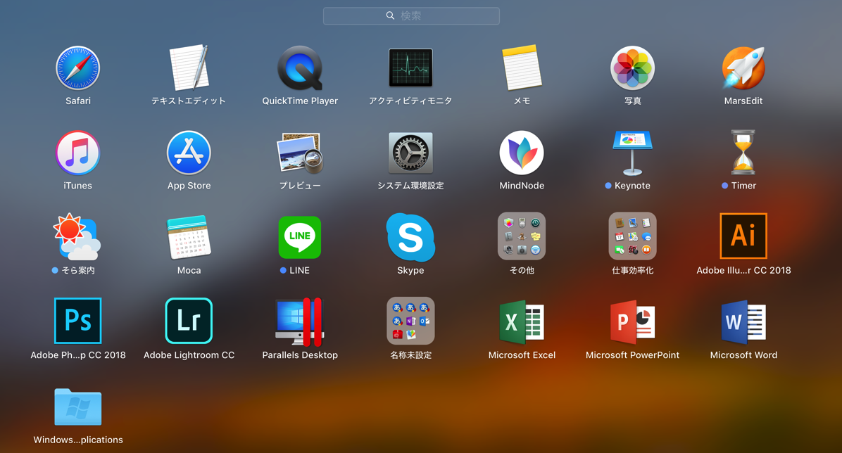The height and width of the screenshot is (453, 842).
Task: Open Microsoft PowerPoint
Action: tap(633, 321)
